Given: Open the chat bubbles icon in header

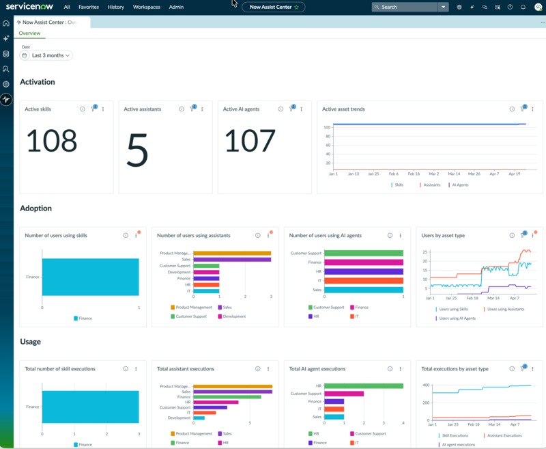Looking at the screenshot, I should (x=485, y=7).
